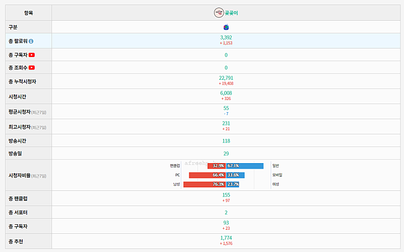Click the 여성 chart label

pyautogui.click(x=276, y=184)
